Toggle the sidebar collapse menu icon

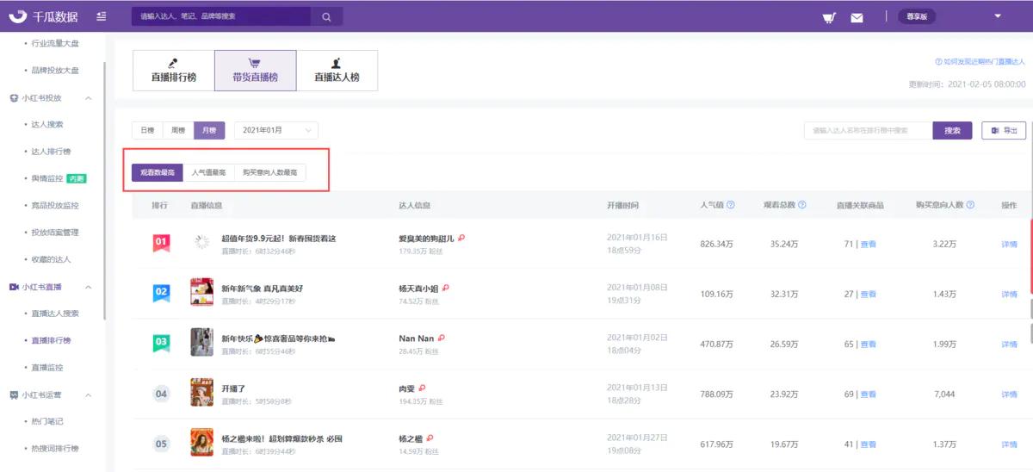click(102, 16)
